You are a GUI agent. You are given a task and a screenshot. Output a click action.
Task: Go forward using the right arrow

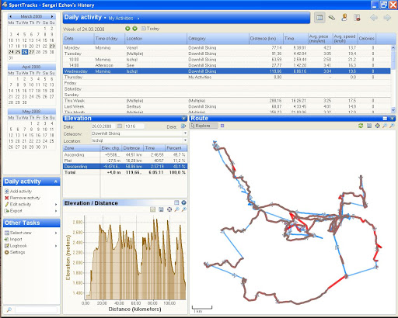(387, 18)
